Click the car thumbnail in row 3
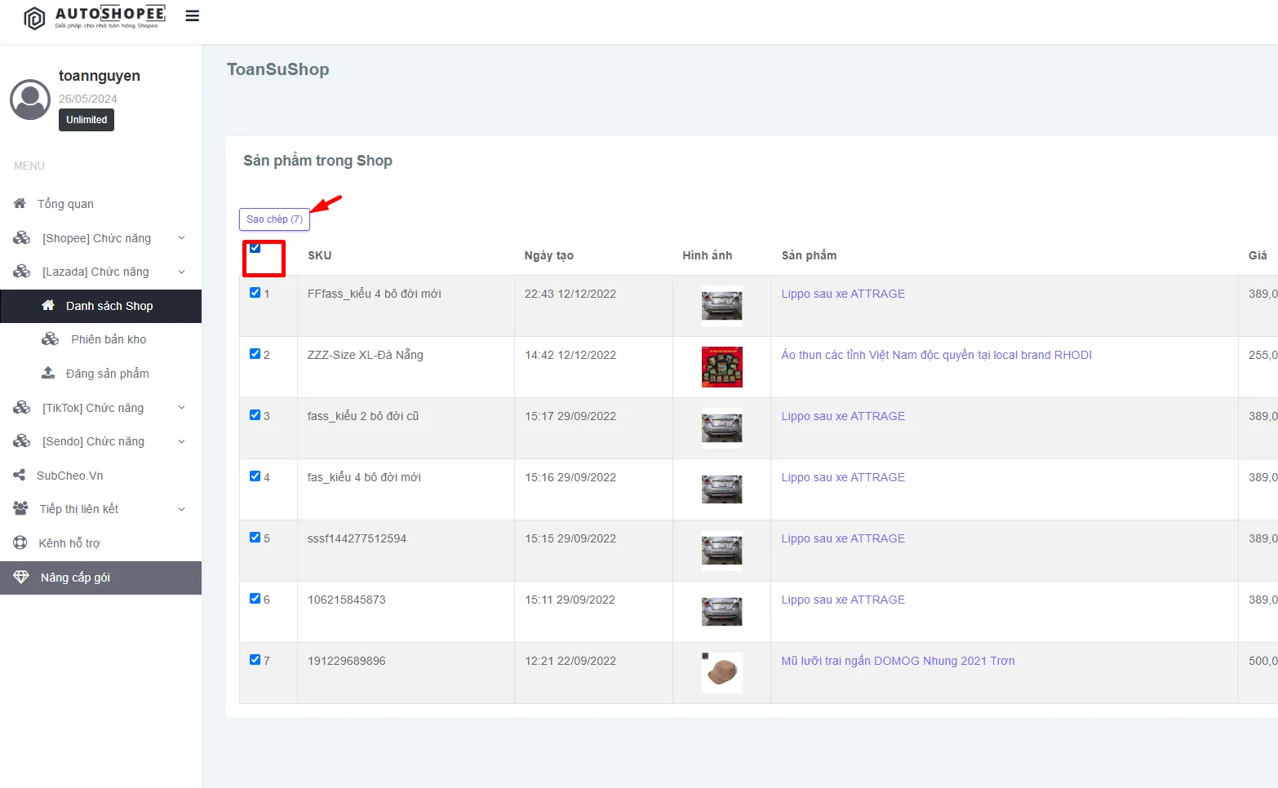This screenshot has width=1278, height=788. point(722,428)
